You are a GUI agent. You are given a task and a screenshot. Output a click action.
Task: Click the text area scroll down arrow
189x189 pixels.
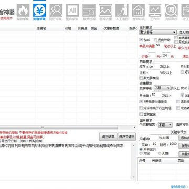(133, 177)
